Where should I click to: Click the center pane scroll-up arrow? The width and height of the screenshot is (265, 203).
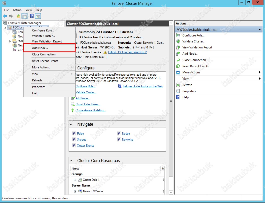[x=171, y=23]
